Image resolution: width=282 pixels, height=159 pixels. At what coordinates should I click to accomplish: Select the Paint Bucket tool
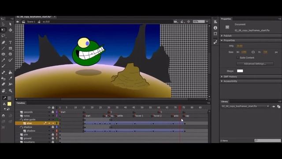pyautogui.click(x=10, y=72)
